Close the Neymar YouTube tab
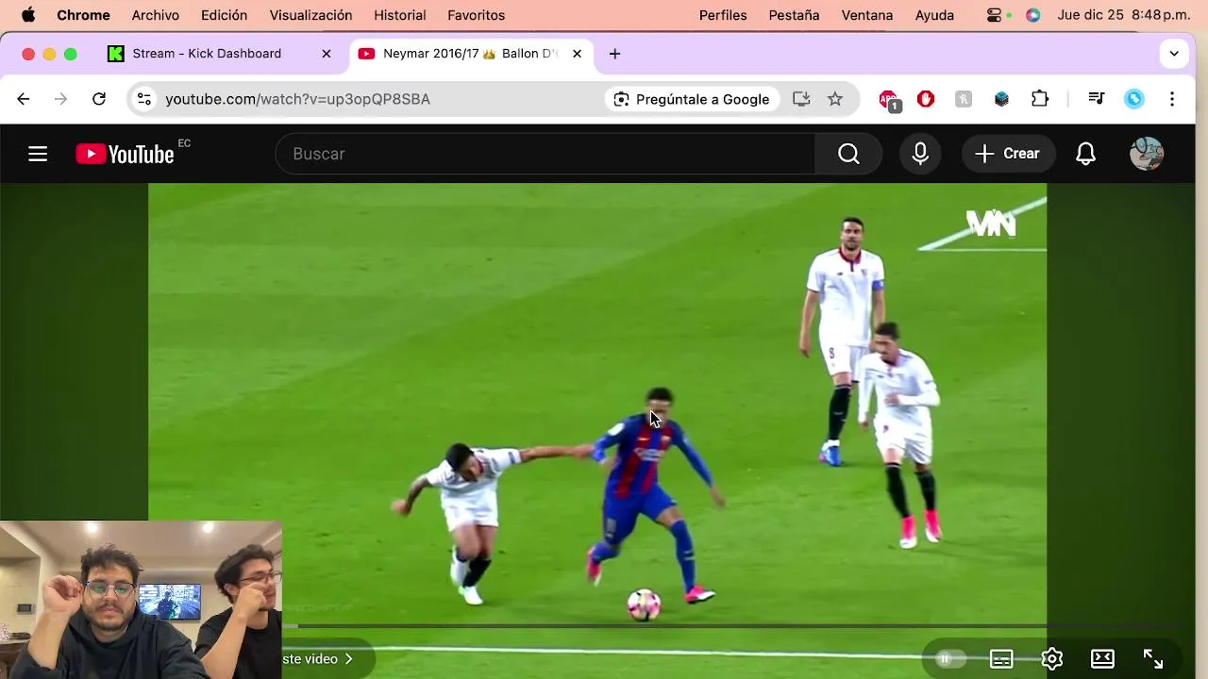 pos(577,54)
